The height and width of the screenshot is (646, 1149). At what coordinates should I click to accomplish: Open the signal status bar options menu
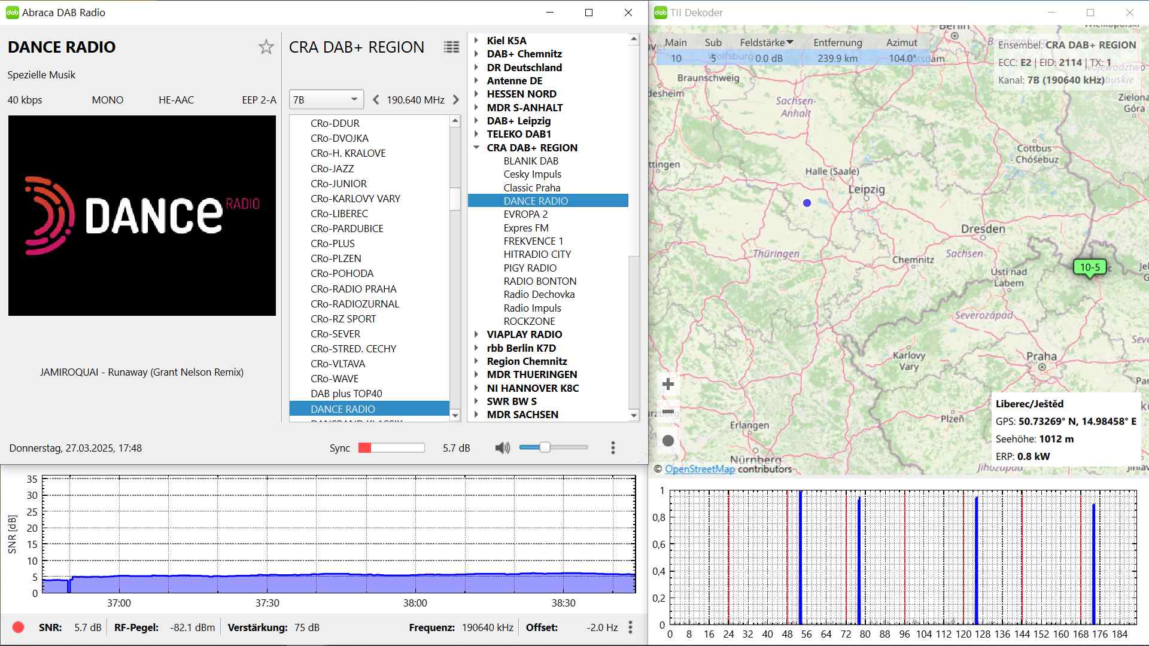click(x=630, y=627)
